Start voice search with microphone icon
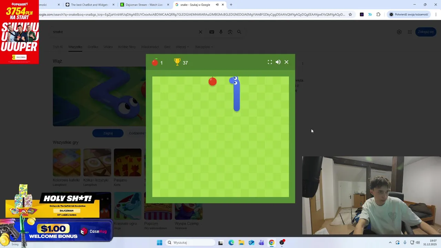This screenshot has width=441, height=248. [221, 32]
